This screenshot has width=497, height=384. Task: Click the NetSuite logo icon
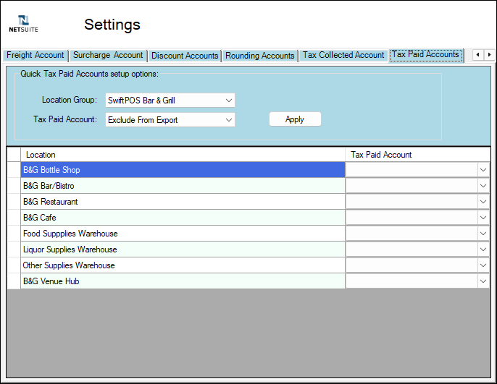tap(23, 24)
